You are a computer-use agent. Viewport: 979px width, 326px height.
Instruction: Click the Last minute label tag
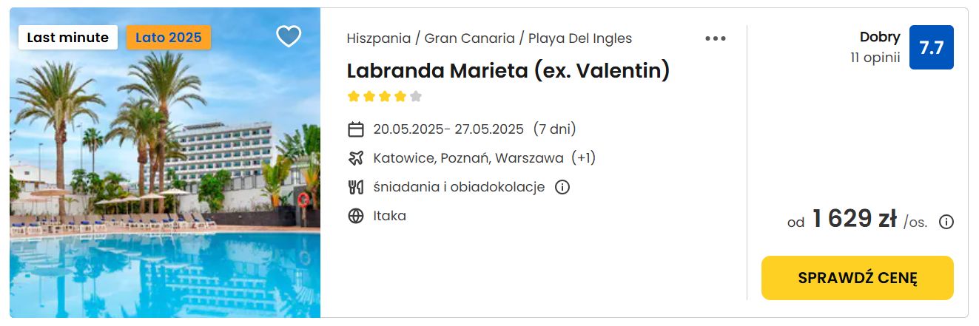point(68,38)
